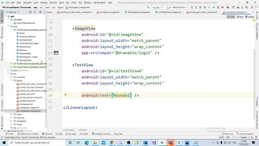Viewport: 259px width, 146px height.
Task: Open the Refactor menu
Action: tap(53, 2)
